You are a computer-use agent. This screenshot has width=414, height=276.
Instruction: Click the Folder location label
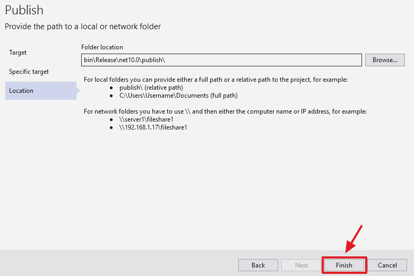(x=102, y=47)
